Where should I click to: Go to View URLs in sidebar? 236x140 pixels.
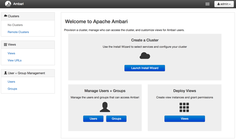coord(15,60)
